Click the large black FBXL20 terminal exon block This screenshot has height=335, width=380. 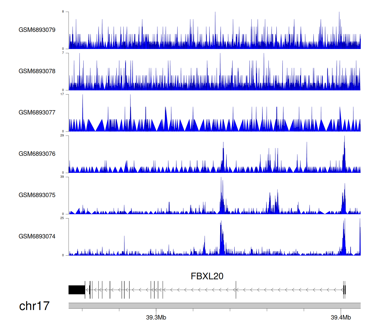pos(77,290)
